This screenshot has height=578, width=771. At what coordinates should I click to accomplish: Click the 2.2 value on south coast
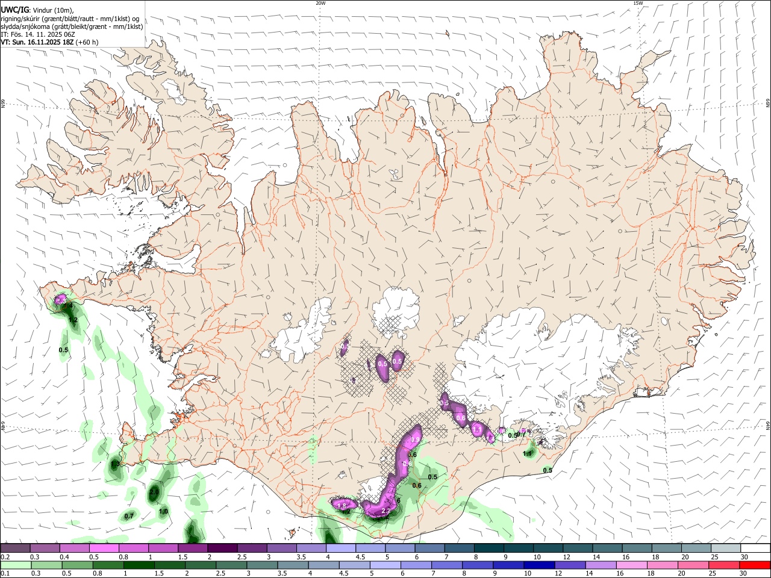[386, 511]
